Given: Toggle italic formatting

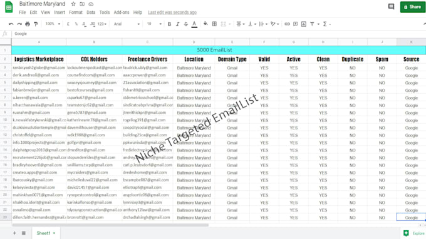Looking at the screenshot, I should click(178, 24).
